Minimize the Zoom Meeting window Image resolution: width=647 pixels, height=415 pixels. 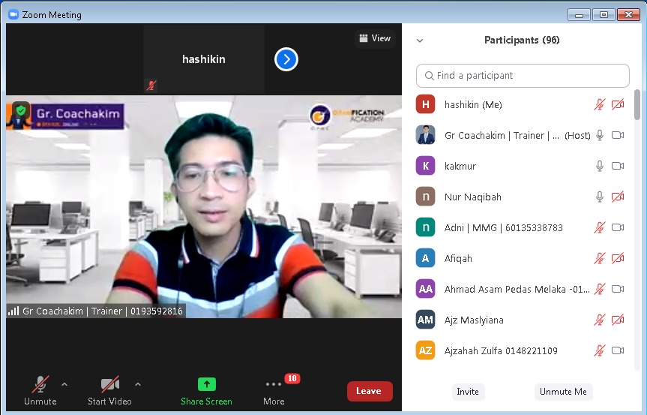(579, 15)
